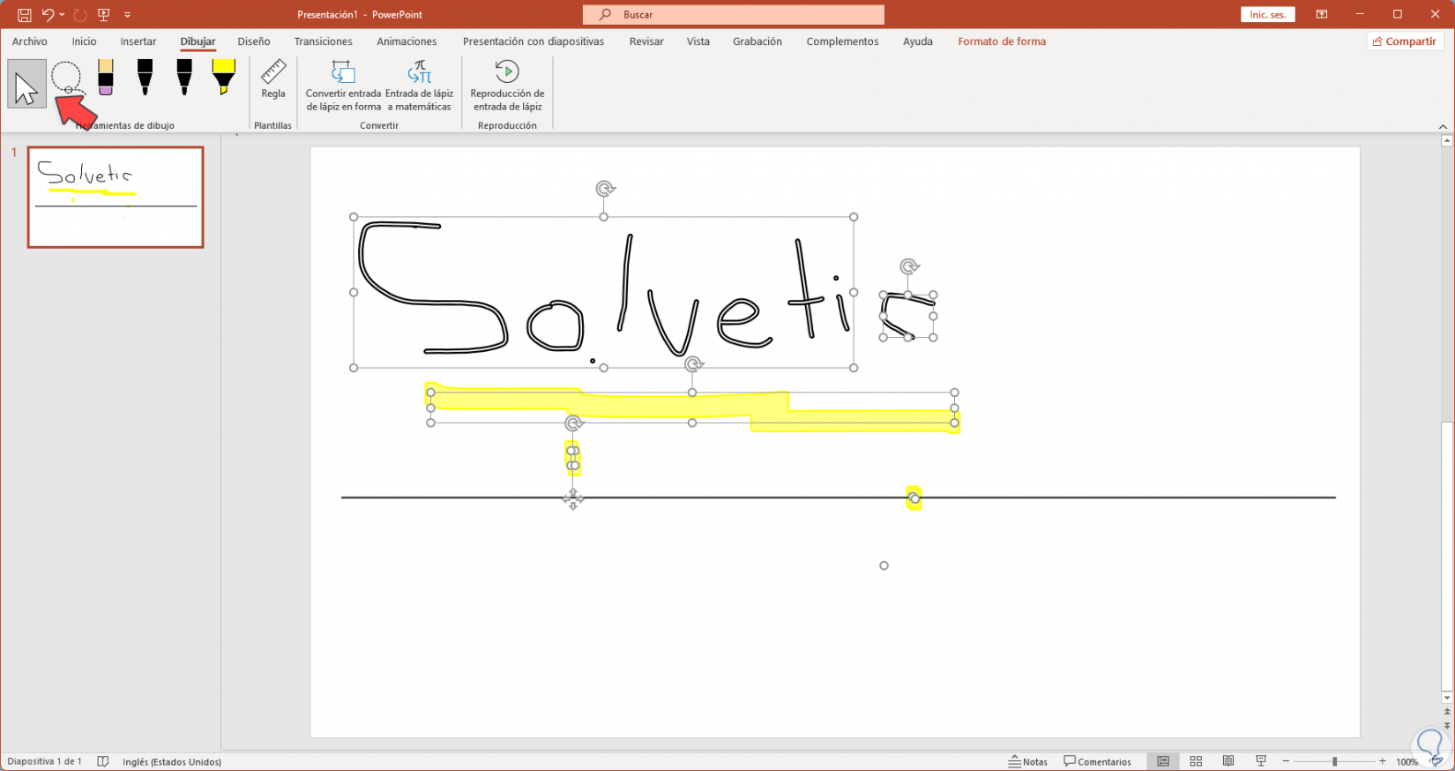This screenshot has width=1455, height=771.
Task: Click the vertical scrollbar down arrow
Action: (x=1446, y=699)
